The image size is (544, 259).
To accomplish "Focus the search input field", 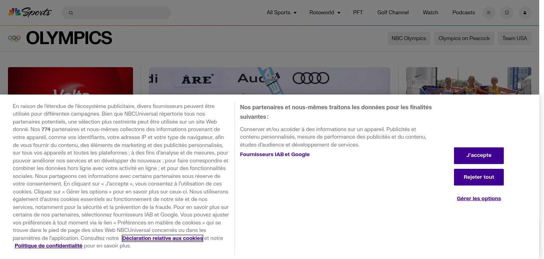I will click(x=116, y=13).
